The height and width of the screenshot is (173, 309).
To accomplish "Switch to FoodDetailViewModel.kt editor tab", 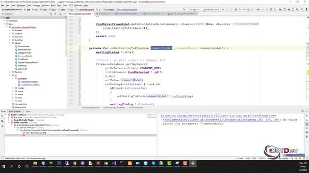I will 127,14.
